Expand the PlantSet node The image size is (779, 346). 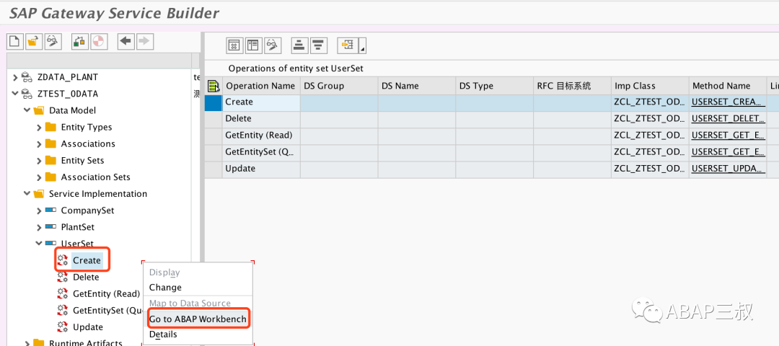(39, 227)
